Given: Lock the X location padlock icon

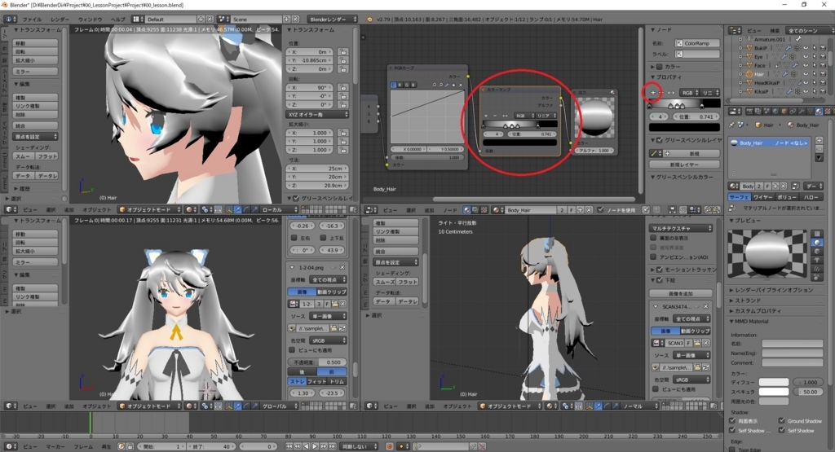Looking at the screenshot, I should pyautogui.click(x=343, y=52).
